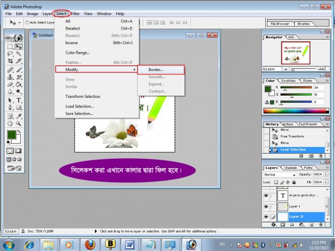Swap foreground and background colors

(19, 131)
